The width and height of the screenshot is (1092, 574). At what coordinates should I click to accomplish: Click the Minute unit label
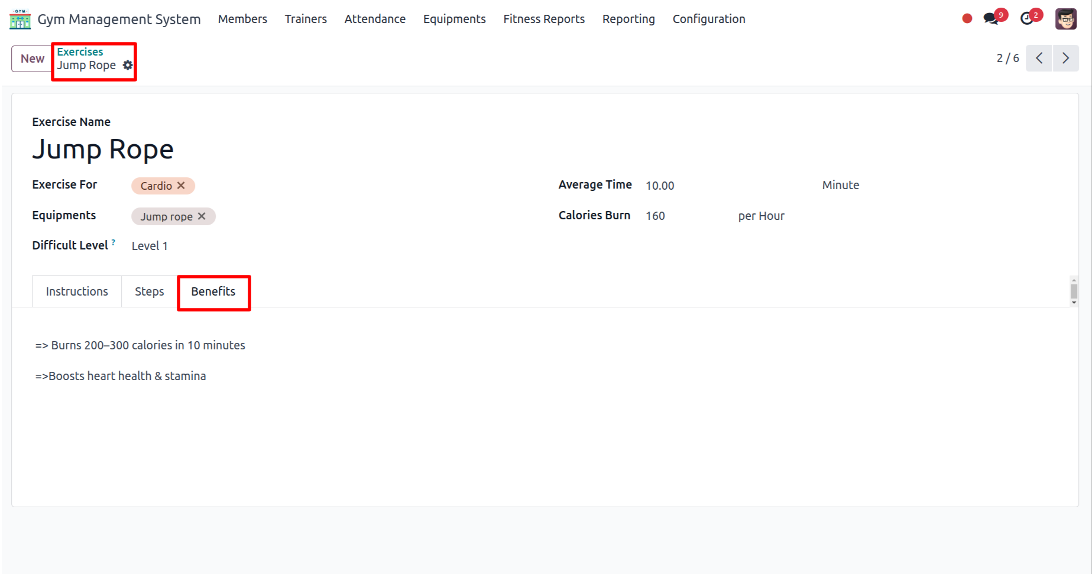click(841, 185)
